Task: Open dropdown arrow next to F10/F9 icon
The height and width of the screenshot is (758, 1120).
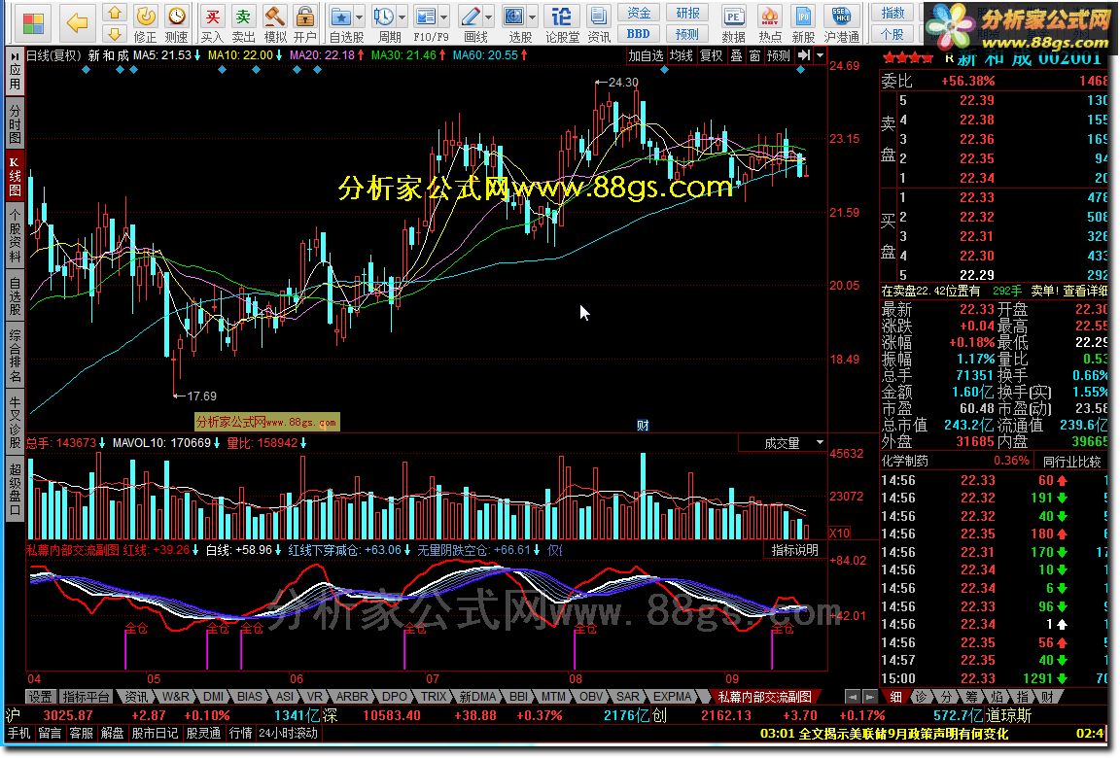Action: [x=444, y=17]
